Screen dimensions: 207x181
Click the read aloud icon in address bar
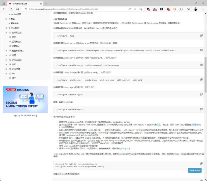point(130,9)
